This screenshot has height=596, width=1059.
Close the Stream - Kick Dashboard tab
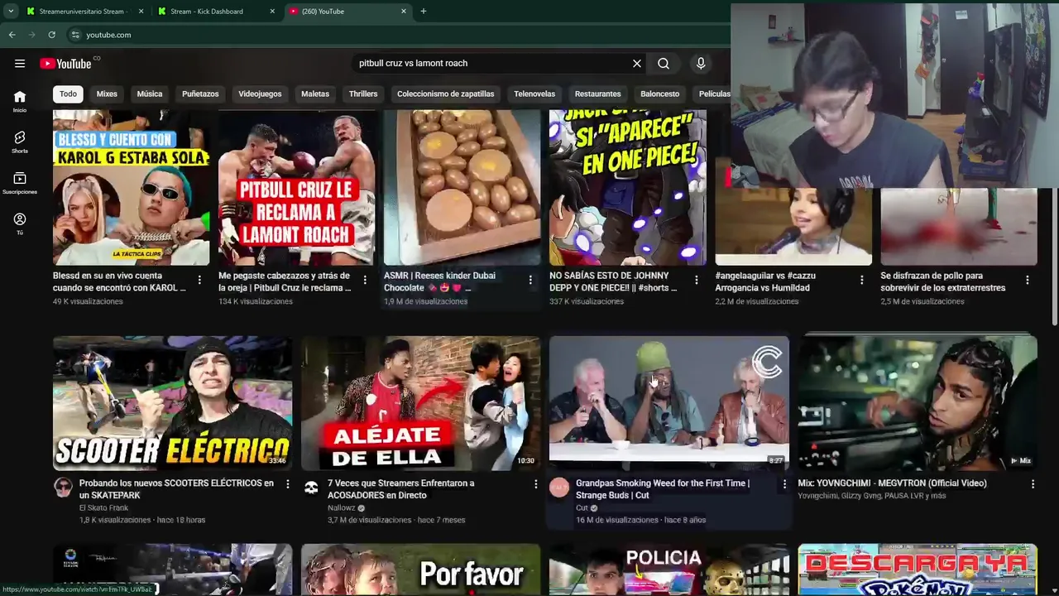tap(273, 12)
